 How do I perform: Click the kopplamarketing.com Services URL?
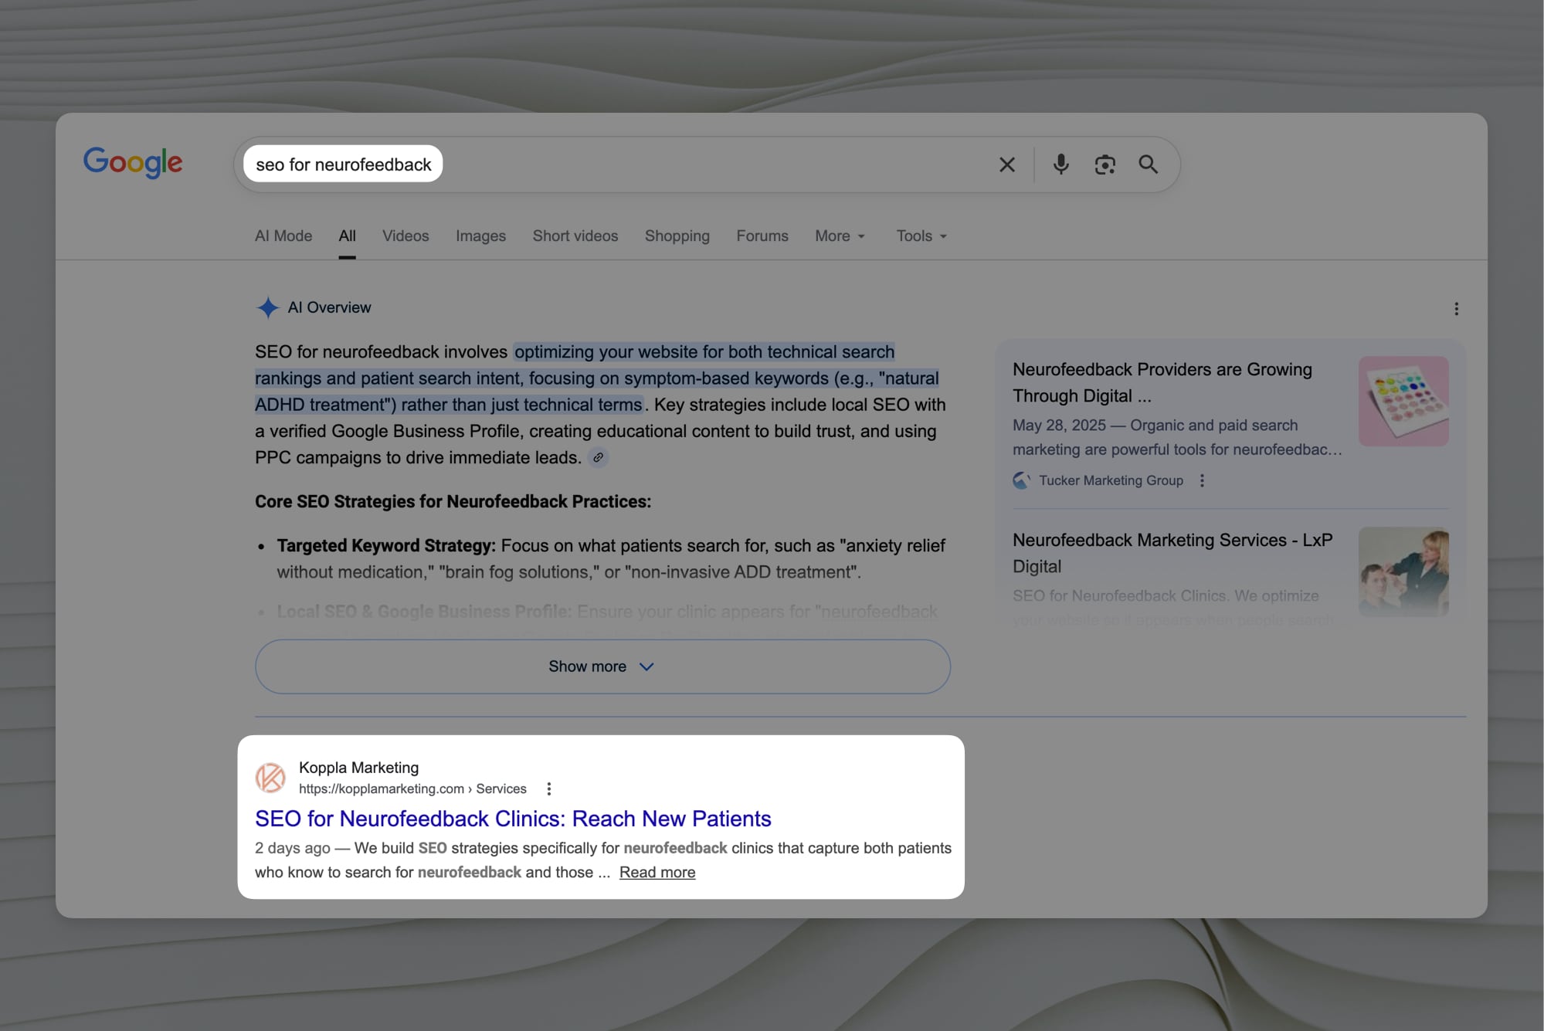click(x=412, y=789)
